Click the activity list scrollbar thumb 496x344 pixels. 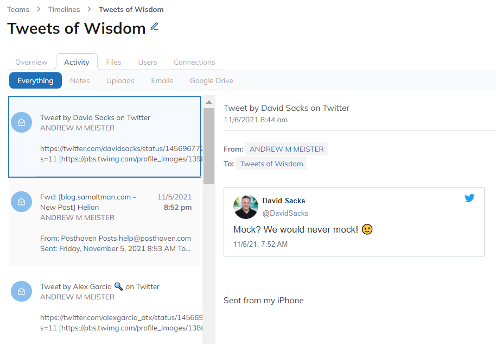click(x=209, y=146)
